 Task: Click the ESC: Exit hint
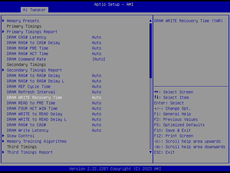point(164,152)
